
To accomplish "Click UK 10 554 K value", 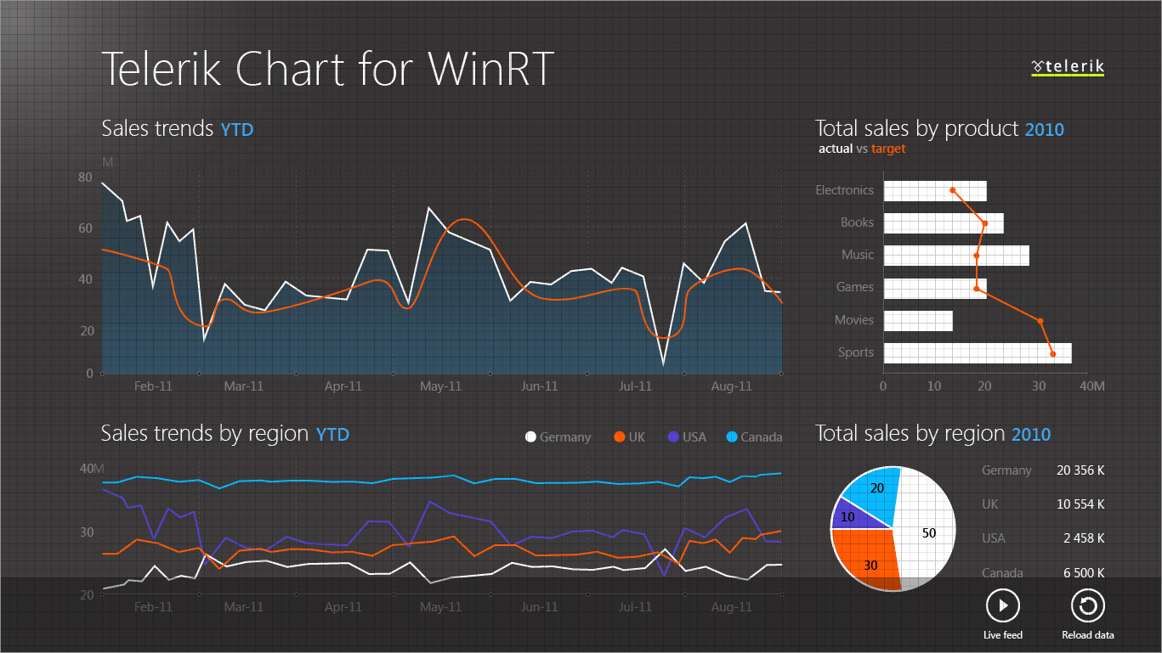I will tap(1080, 504).
